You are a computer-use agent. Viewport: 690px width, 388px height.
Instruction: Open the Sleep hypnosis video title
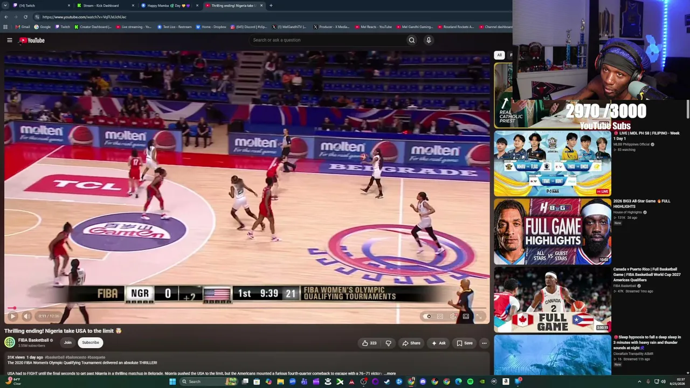pyautogui.click(x=647, y=343)
